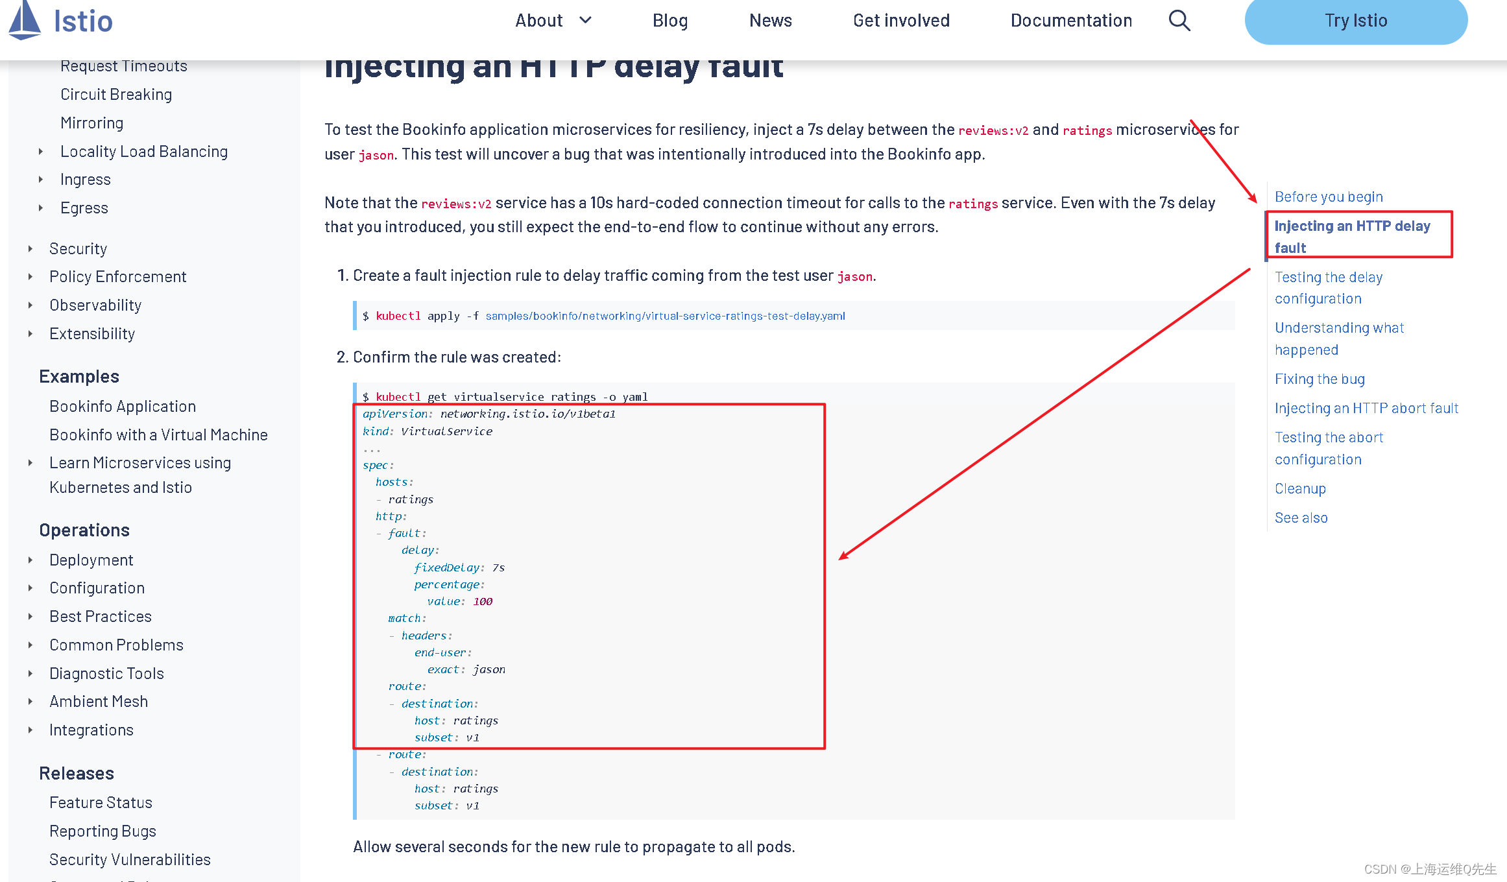Open the Get involved menu item

point(901,21)
